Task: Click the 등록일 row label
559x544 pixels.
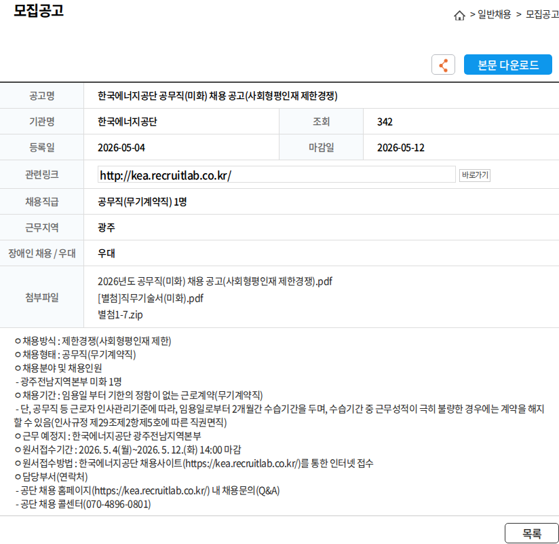Action: [41, 147]
